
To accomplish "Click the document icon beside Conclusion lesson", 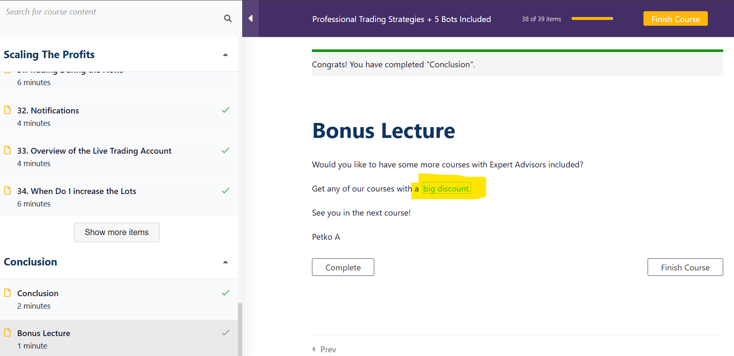I will 7,293.
